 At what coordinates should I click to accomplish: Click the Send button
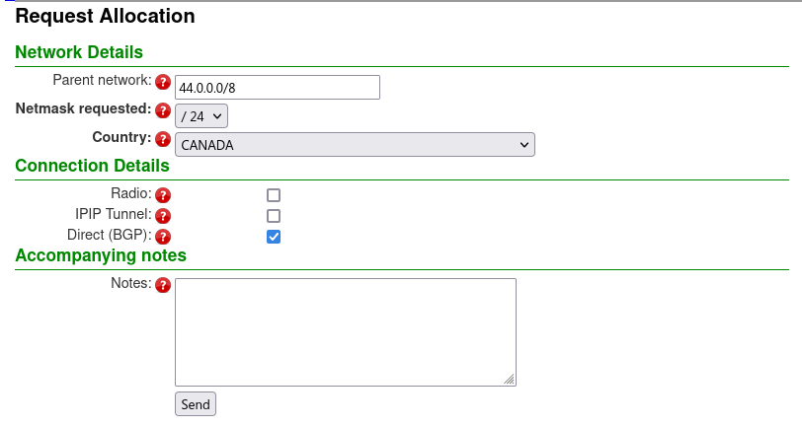tap(196, 404)
